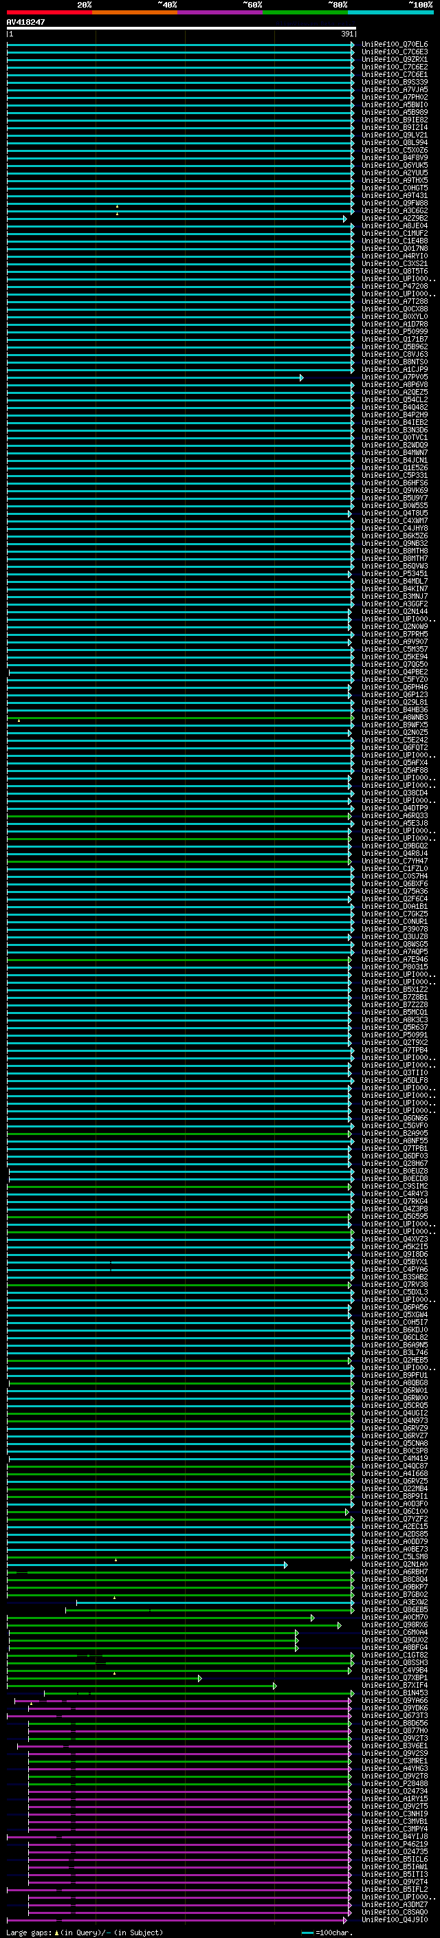Select hit label UniRef100_A2Z9B2

point(395,218)
